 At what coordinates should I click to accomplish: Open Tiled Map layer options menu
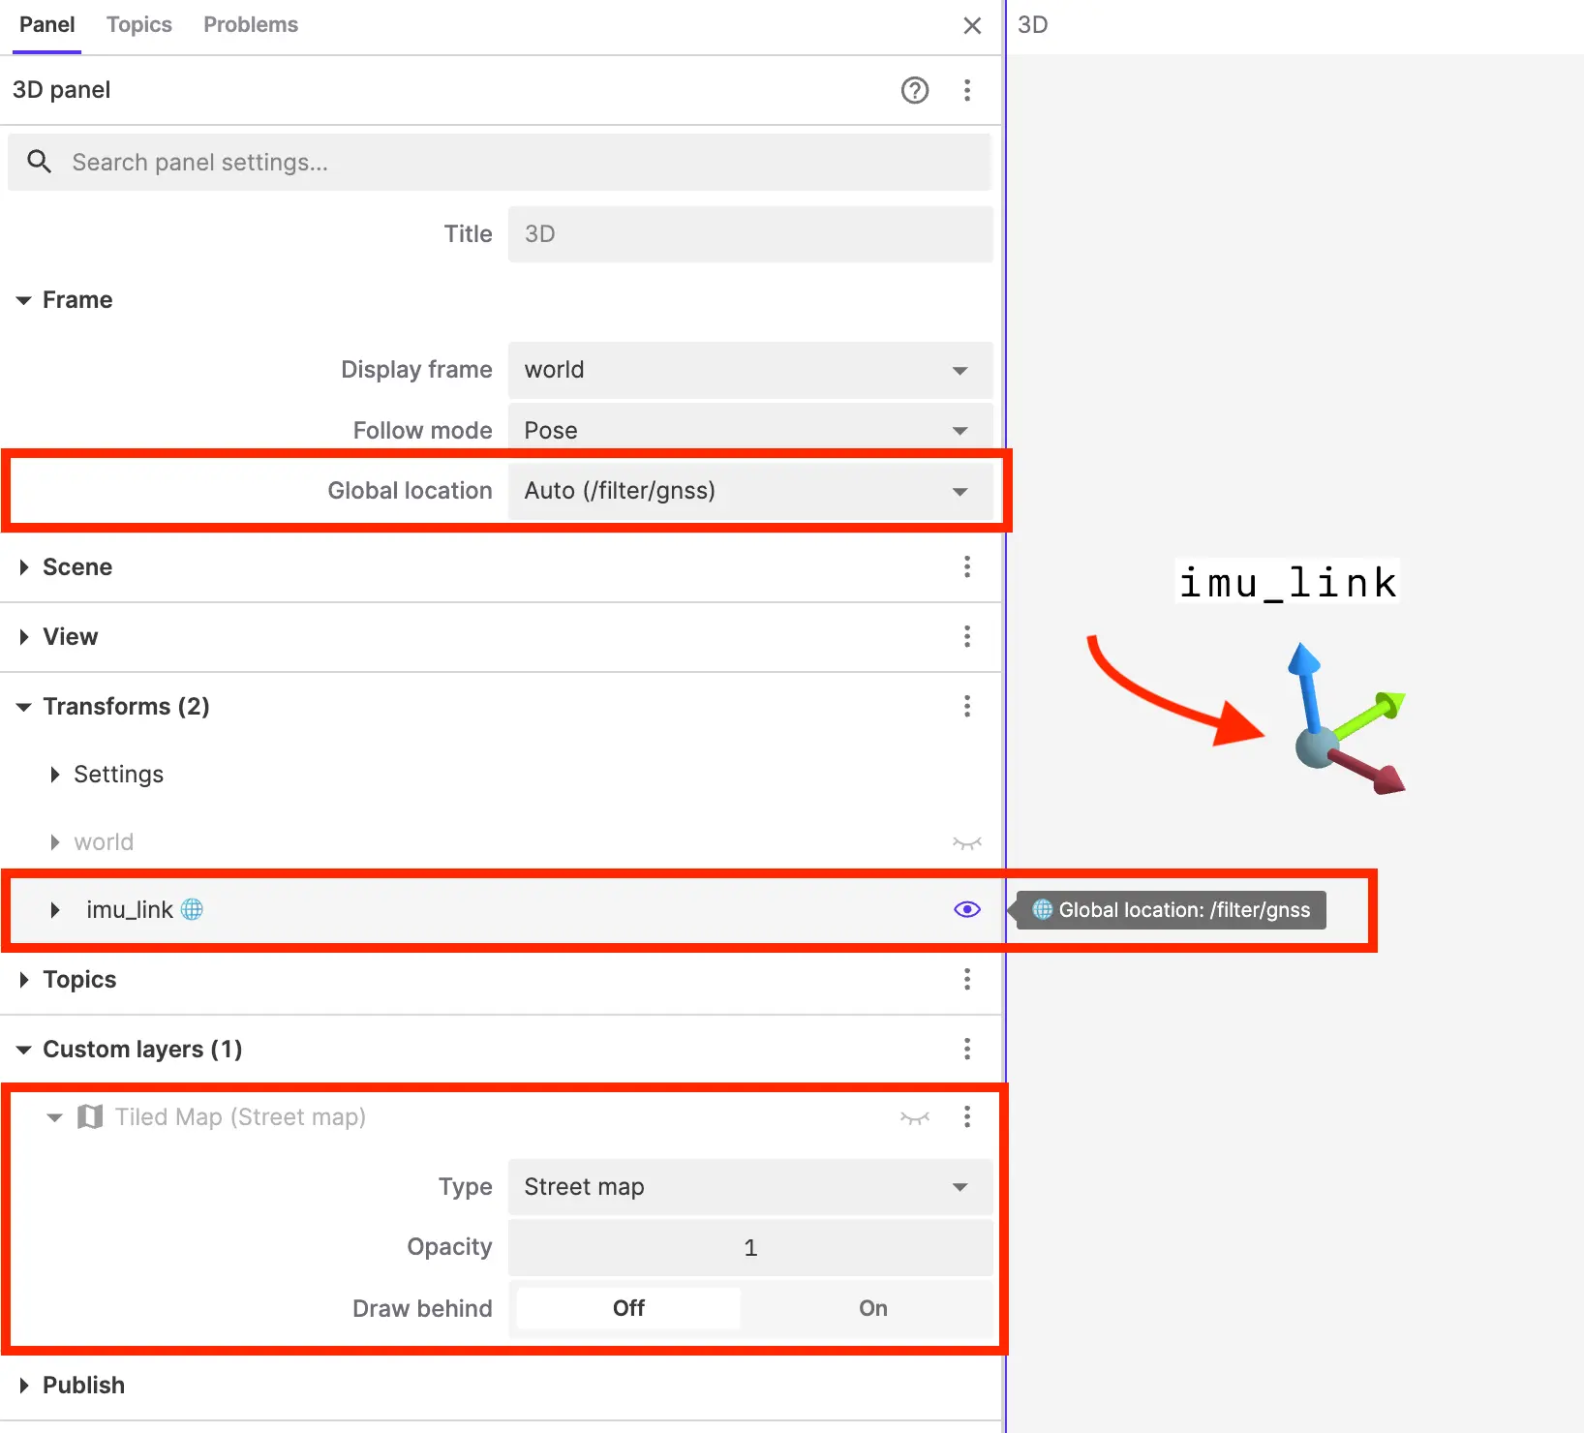pyautogui.click(x=966, y=1117)
